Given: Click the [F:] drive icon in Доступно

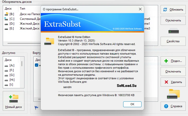Looking at the screenshot, I should pyautogui.click(x=6, y=71).
